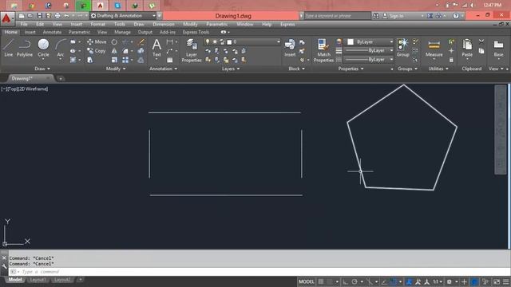Toggle layer freeze sun icon

point(215,42)
